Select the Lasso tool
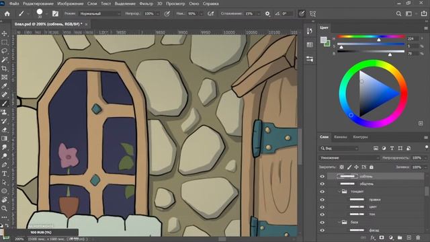The width and height of the screenshot is (430, 242). 5,51
